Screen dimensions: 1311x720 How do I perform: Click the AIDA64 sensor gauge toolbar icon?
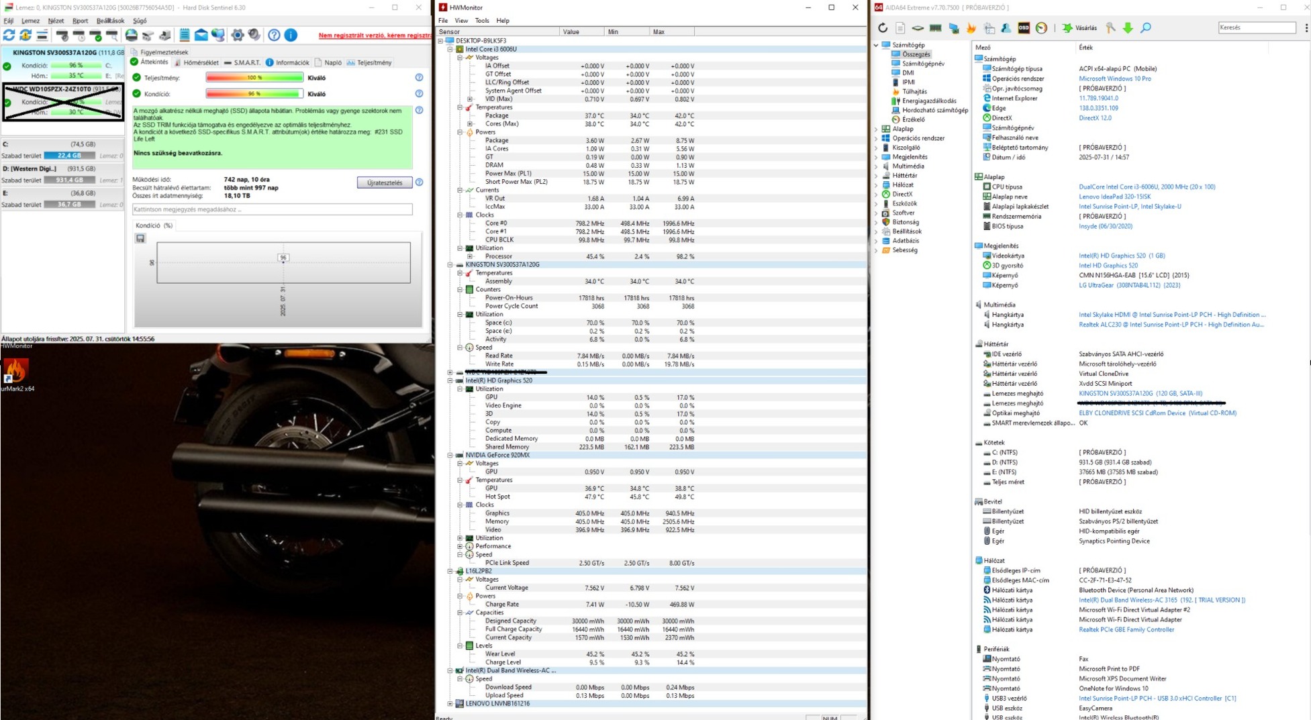click(x=1041, y=28)
